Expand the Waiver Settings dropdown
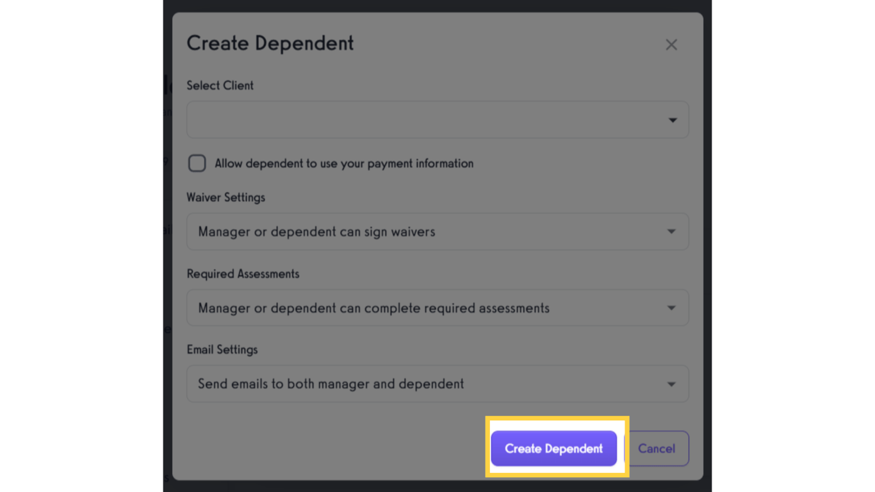The height and width of the screenshot is (492, 875). (437, 231)
